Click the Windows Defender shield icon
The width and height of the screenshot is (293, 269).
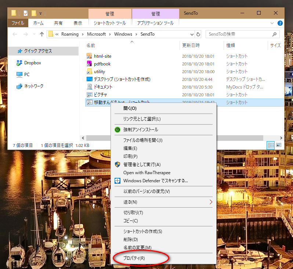117,180
